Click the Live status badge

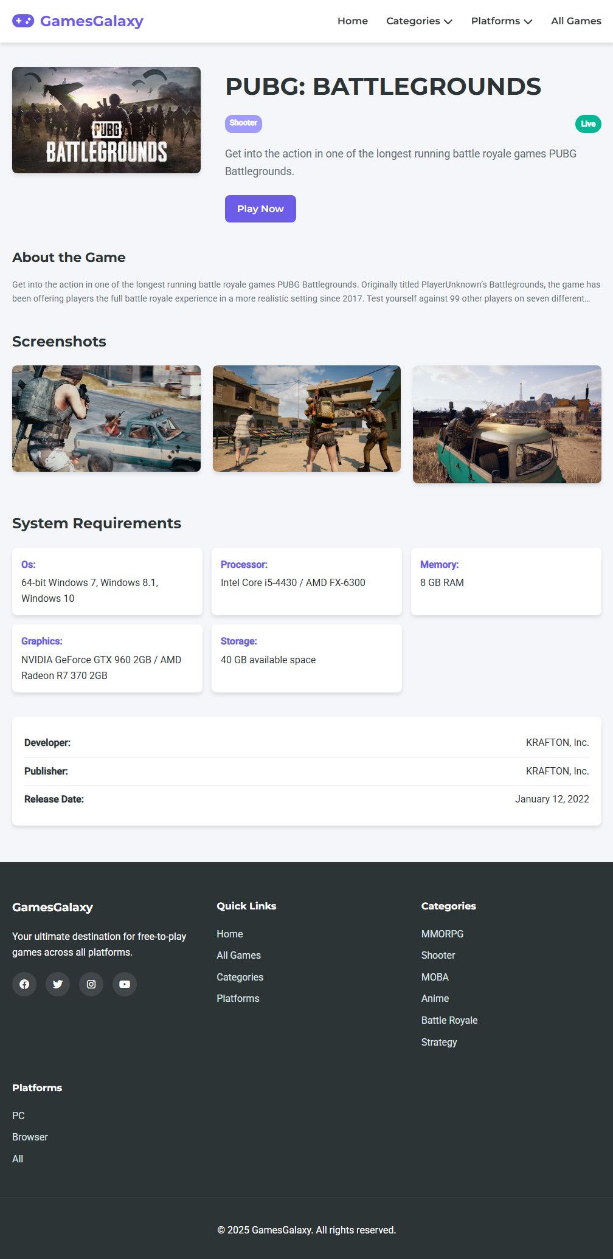click(x=588, y=124)
